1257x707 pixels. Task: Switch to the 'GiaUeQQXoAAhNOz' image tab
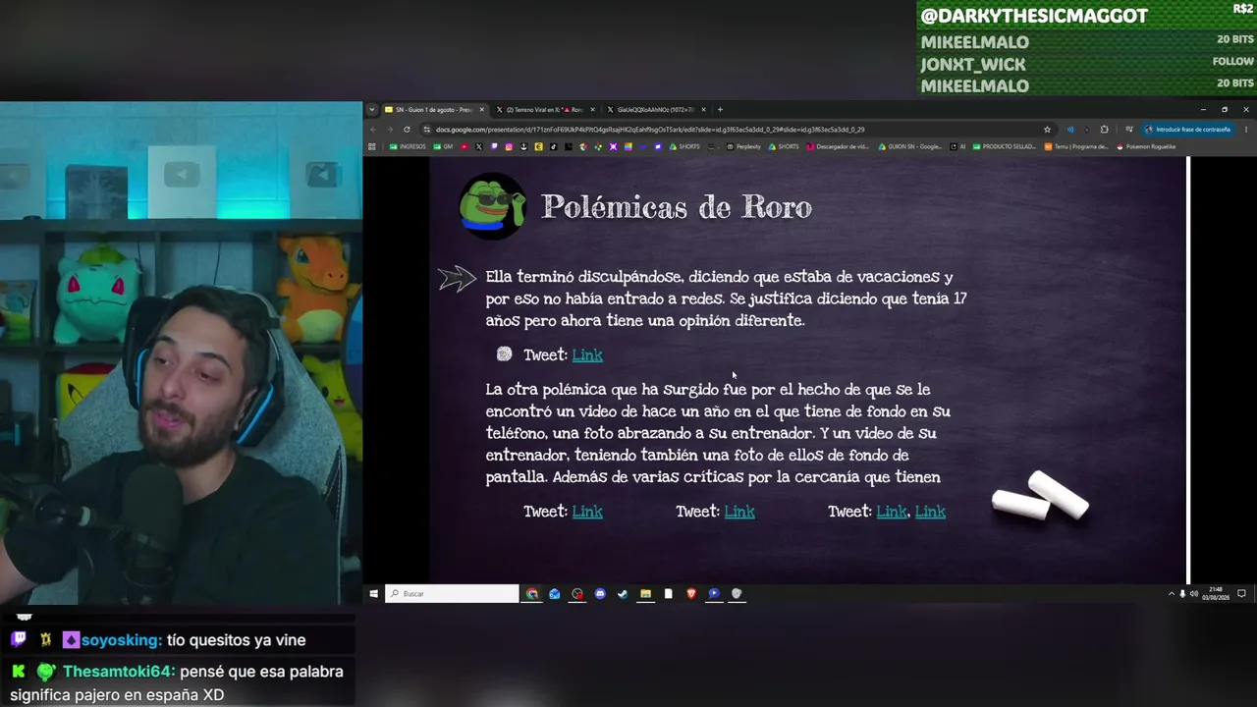[x=656, y=109]
